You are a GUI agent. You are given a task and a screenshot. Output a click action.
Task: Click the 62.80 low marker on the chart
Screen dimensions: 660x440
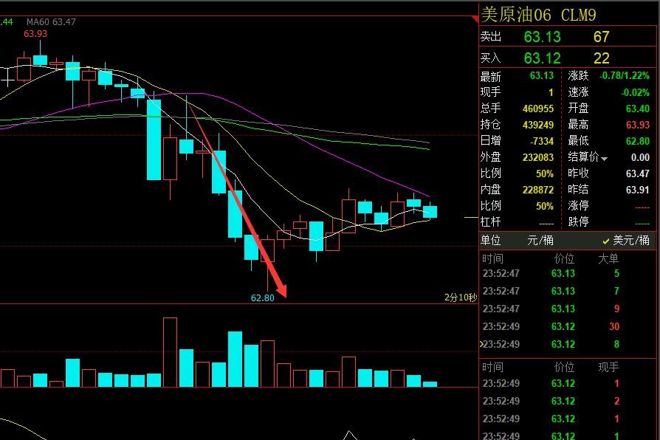tap(263, 298)
